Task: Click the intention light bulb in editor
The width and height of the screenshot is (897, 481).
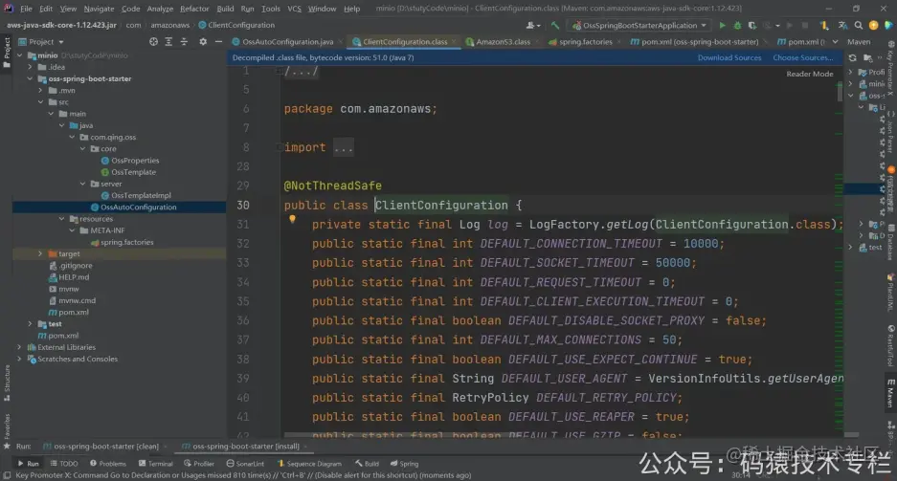Action: coord(292,219)
